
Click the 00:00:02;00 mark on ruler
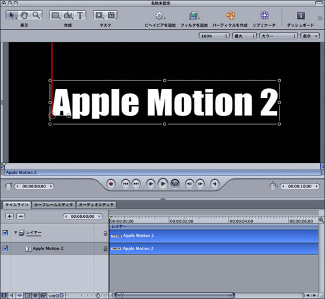pyautogui.click(x=181, y=221)
